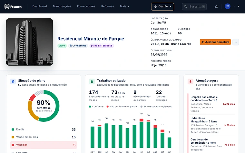Screen dimensions: 245x153
Task: Click the Ativo status badge
Action: (x=62, y=46)
